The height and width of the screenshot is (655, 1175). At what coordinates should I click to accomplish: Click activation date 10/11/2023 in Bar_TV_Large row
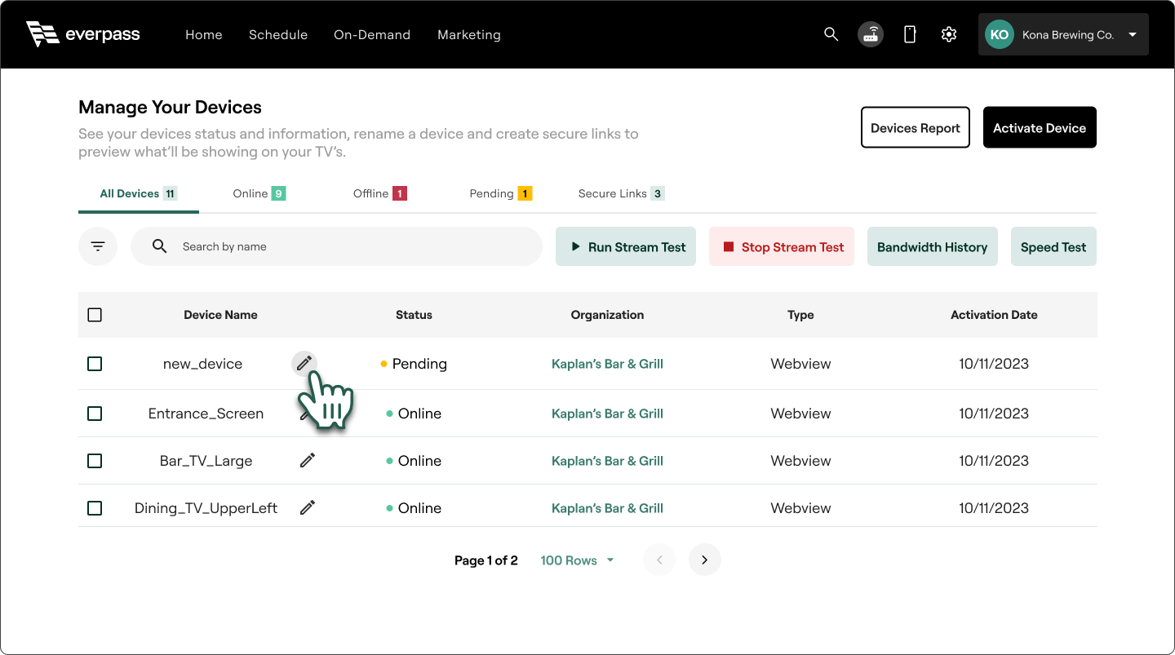click(994, 461)
